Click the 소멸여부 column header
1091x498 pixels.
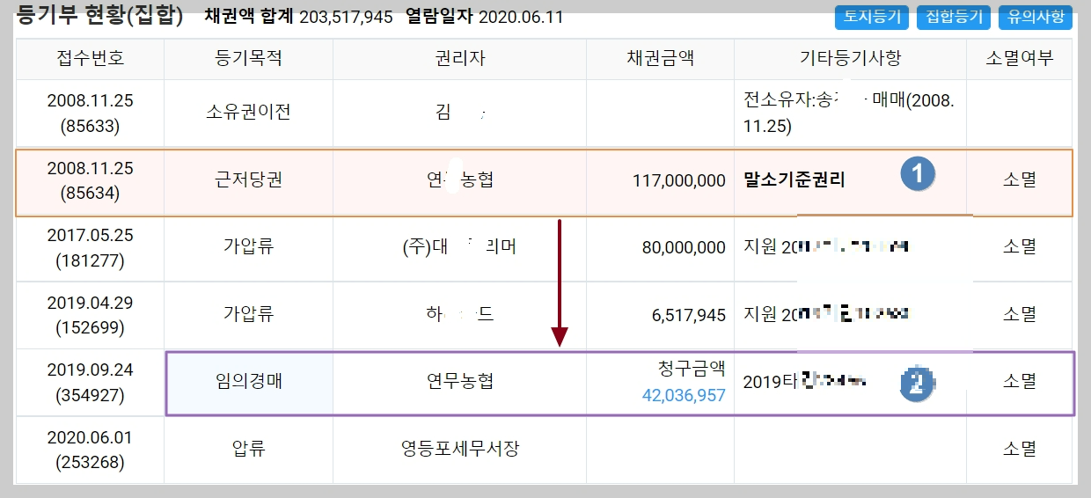click(1019, 59)
